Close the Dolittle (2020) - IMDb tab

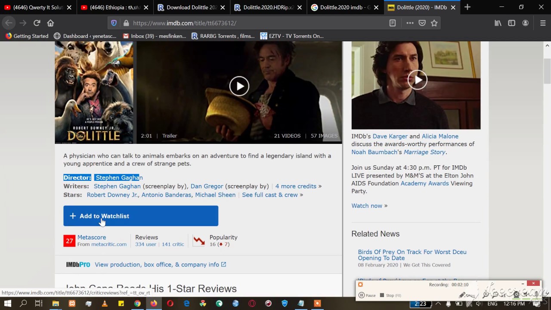pos(453,7)
